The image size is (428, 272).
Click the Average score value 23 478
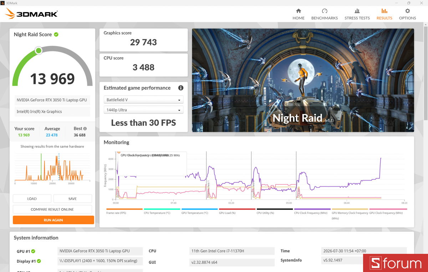coord(52,135)
